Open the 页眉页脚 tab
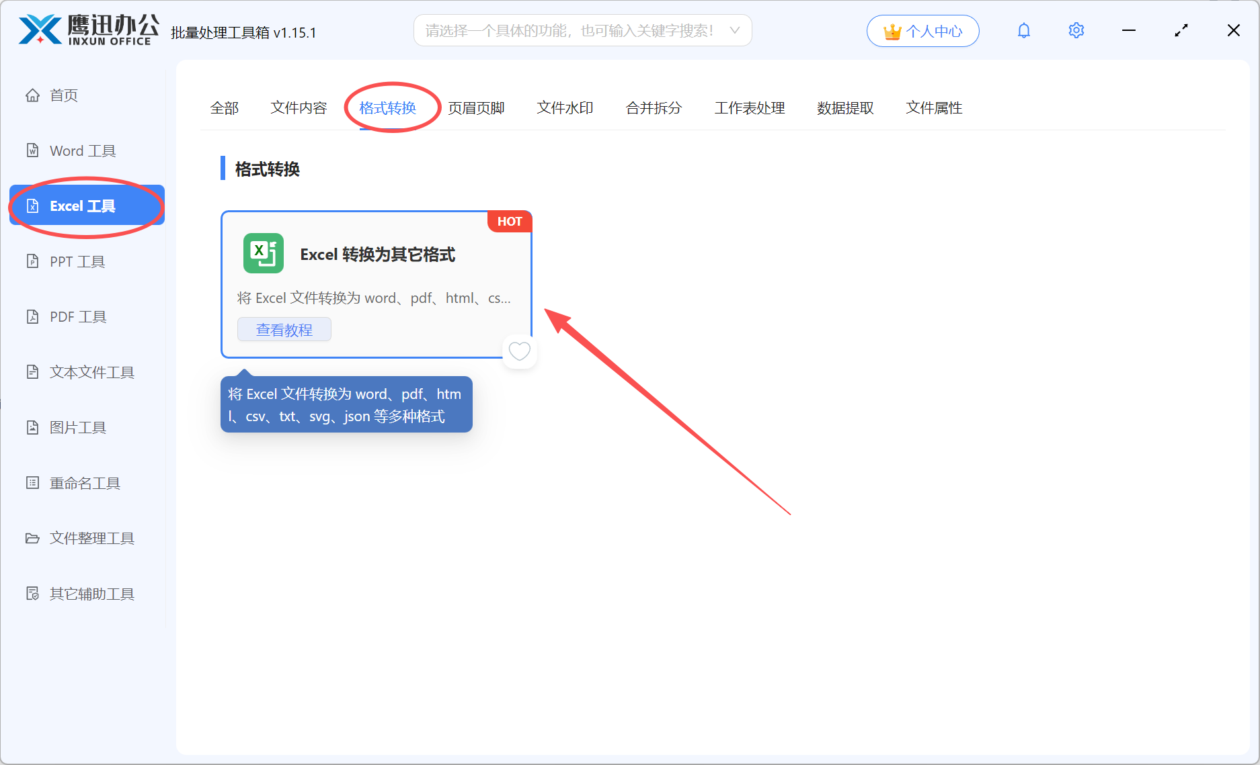1260x765 pixels. pyautogui.click(x=476, y=108)
